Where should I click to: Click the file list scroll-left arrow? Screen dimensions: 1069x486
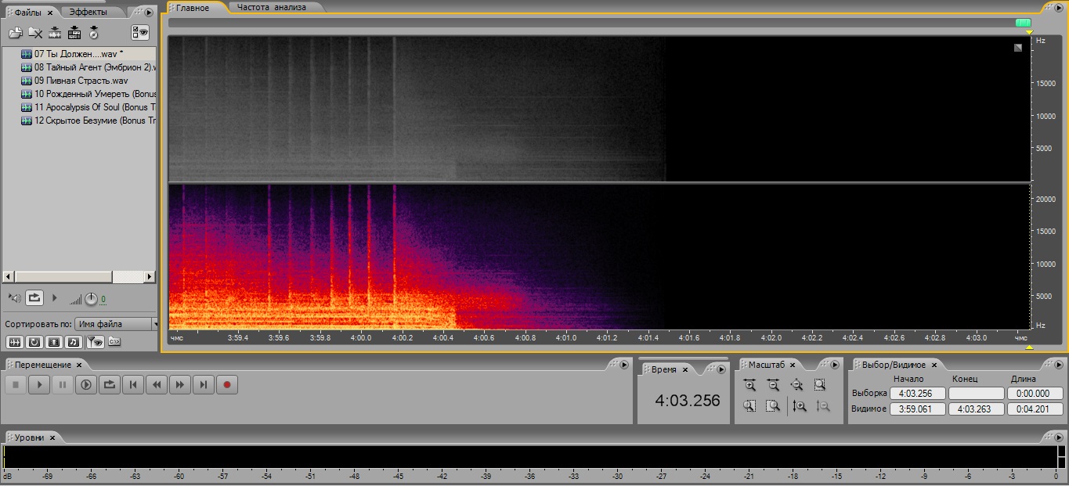(x=9, y=277)
